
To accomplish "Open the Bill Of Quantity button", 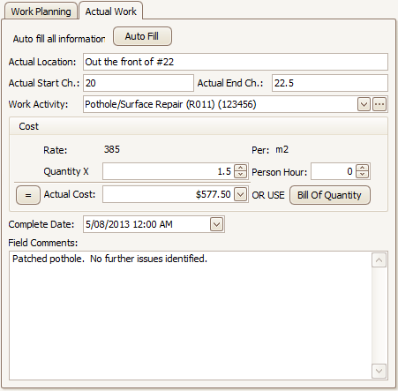I will point(329,195).
